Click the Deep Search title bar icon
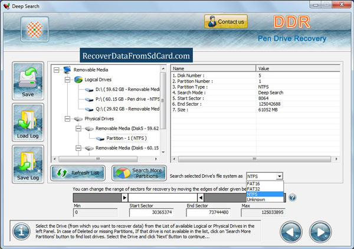Image resolution: width=354 pixels, height=249 pixels. 6,6
